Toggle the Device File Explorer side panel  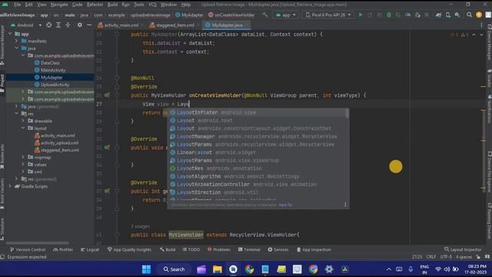(x=489, y=171)
